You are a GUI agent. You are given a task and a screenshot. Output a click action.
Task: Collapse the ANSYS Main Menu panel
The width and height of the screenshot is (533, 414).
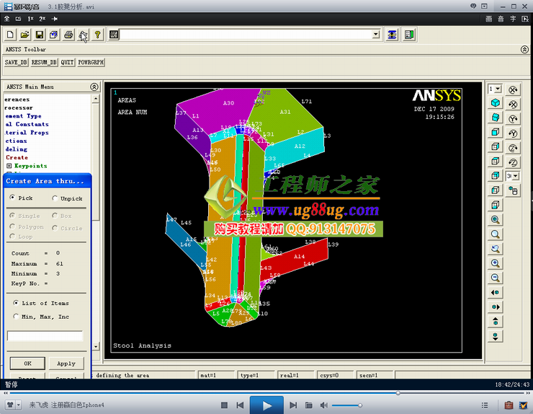point(94,87)
